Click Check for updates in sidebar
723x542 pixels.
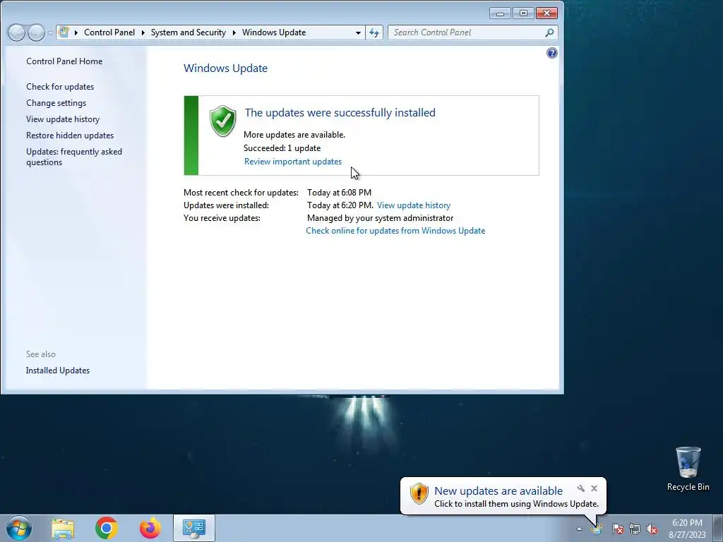60,87
